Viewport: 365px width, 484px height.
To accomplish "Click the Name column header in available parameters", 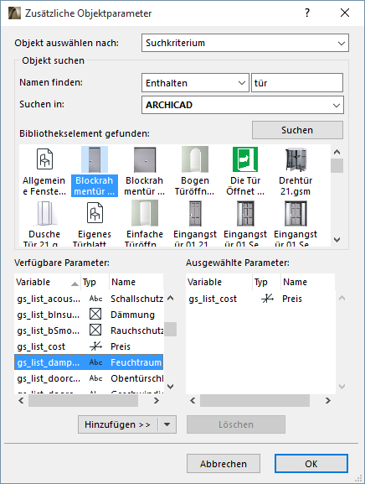I will coord(136,282).
